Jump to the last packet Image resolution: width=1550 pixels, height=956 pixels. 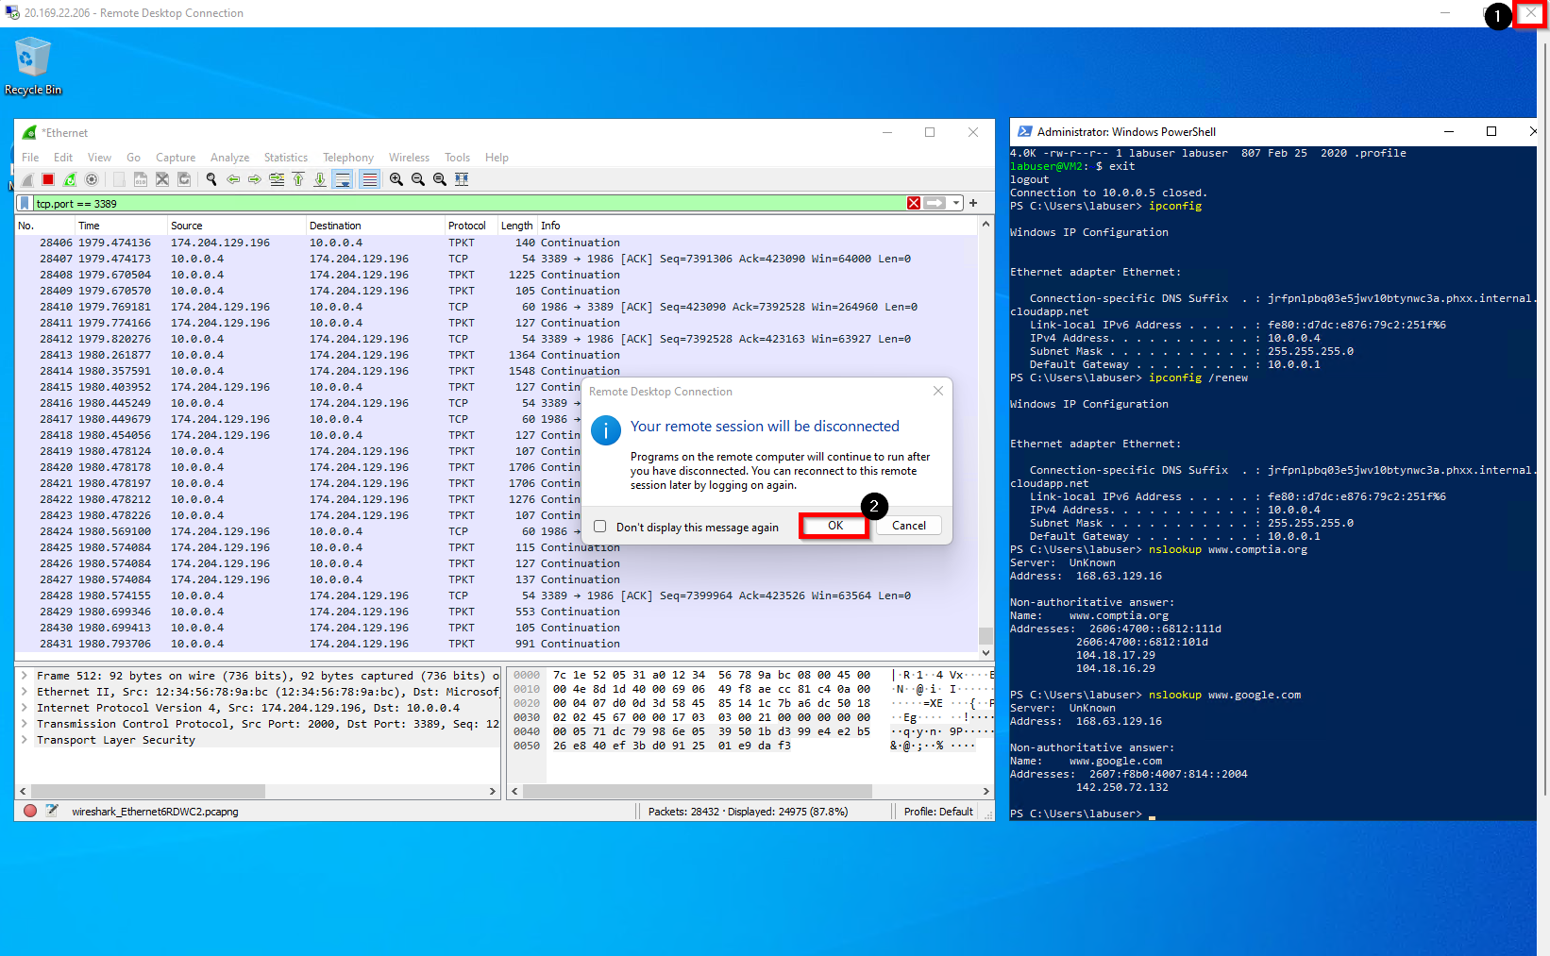(x=320, y=179)
